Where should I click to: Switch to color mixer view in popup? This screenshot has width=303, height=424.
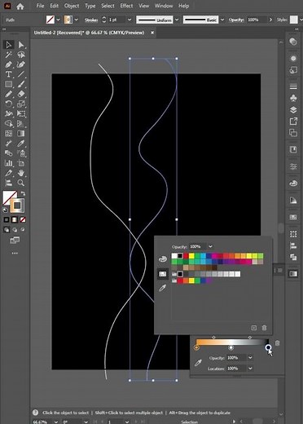pos(163,258)
